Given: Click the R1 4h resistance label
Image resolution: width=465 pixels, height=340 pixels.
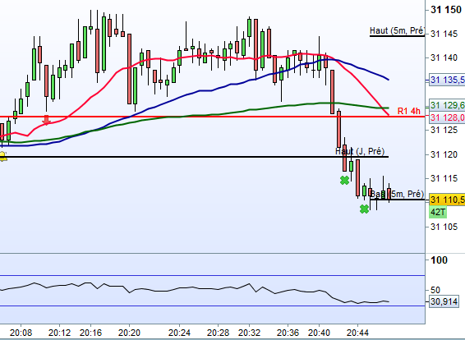Looking at the screenshot, I should tap(408, 111).
